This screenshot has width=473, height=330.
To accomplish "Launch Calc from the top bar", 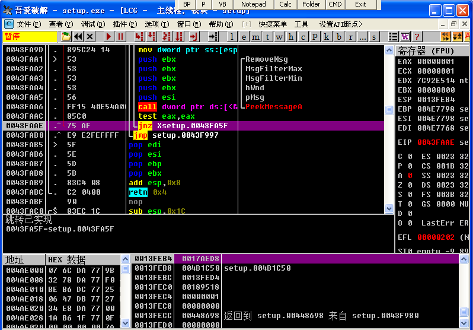I will tap(285, 4).
